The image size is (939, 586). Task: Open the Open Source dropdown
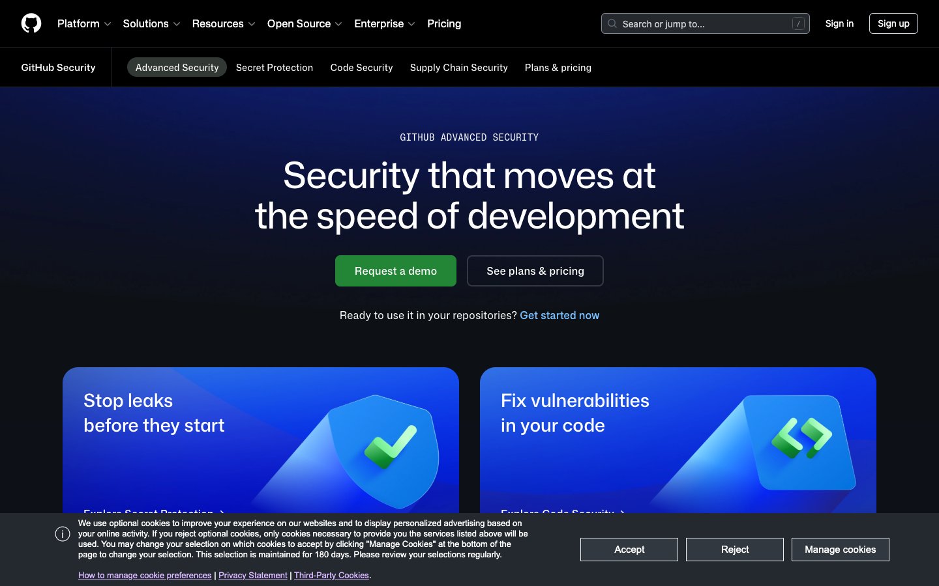pos(299,23)
